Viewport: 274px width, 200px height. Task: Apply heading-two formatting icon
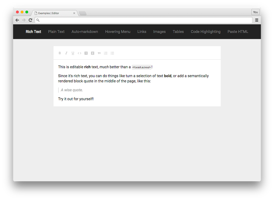[x=92, y=53]
